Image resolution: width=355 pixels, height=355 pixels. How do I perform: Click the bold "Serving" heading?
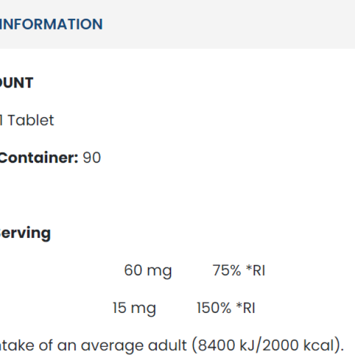[x=25, y=233]
